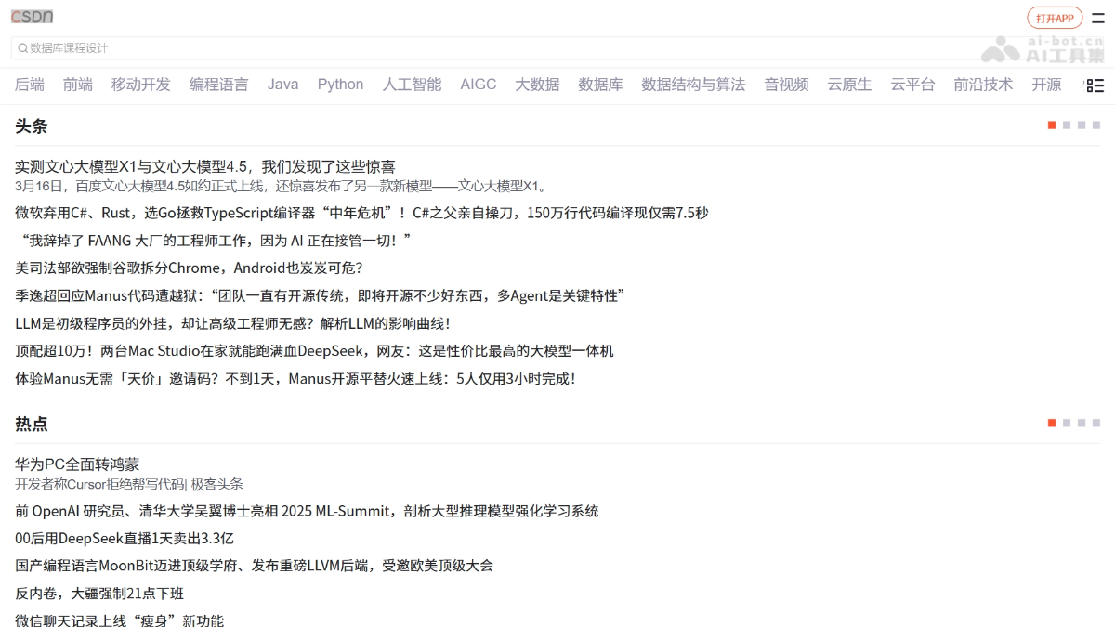Open article 华为PC全面转鸿蒙

click(x=77, y=464)
